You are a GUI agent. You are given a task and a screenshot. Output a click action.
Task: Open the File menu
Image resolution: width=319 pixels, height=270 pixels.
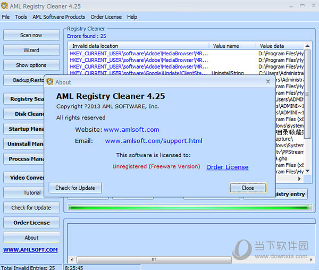click(6, 17)
